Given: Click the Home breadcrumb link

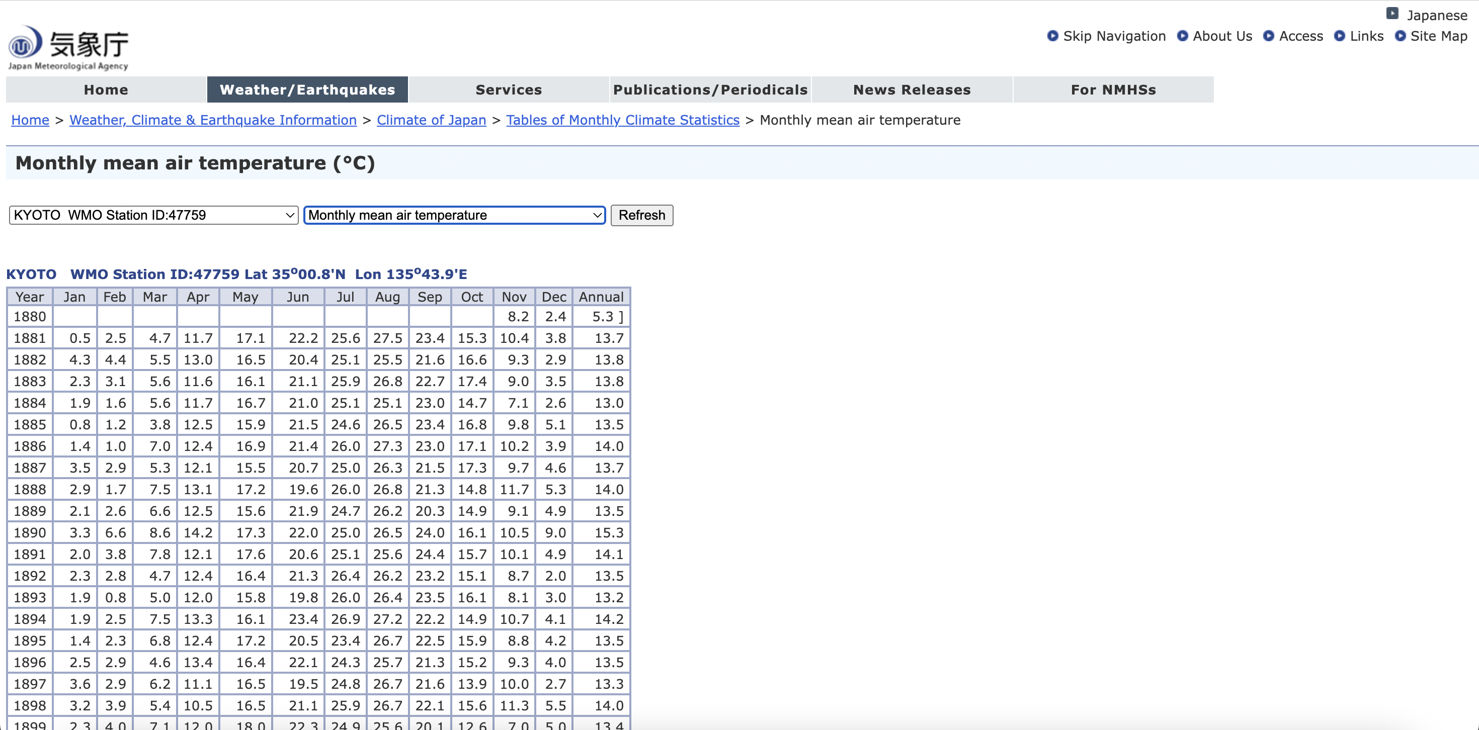Looking at the screenshot, I should pyautogui.click(x=30, y=120).
